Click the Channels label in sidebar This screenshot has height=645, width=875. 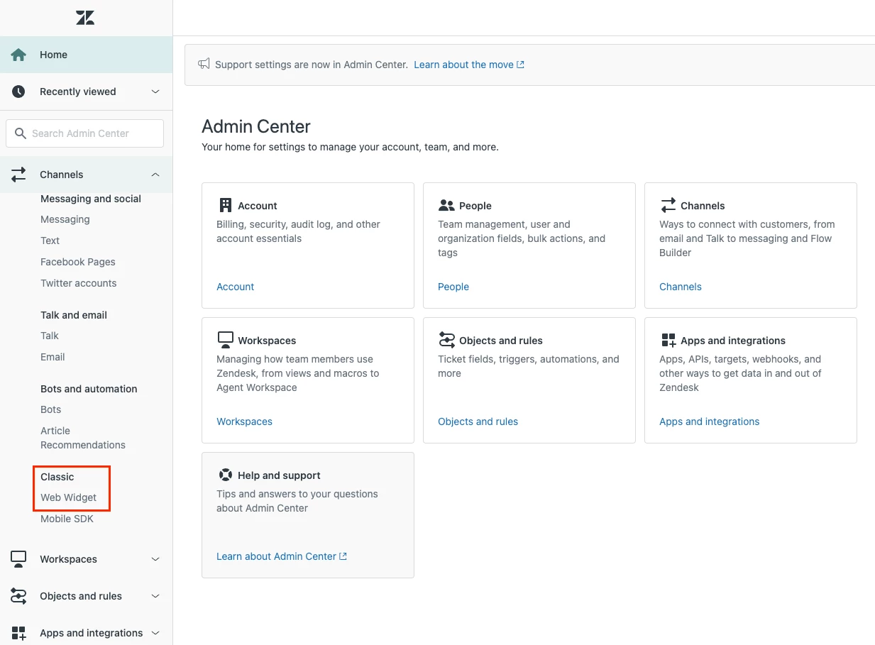pyautogui.click(x=62, y=175)
